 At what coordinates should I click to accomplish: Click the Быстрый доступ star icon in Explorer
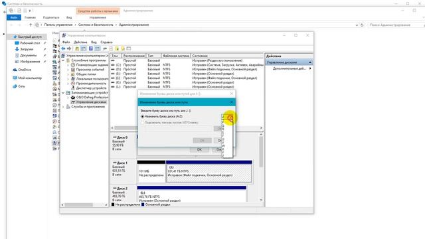pos(15,37)
